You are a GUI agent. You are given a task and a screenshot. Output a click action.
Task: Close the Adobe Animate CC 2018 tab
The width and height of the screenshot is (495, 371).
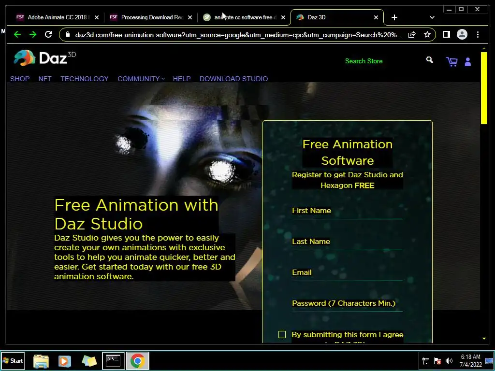pyautogui.click(x=97, y=17)
